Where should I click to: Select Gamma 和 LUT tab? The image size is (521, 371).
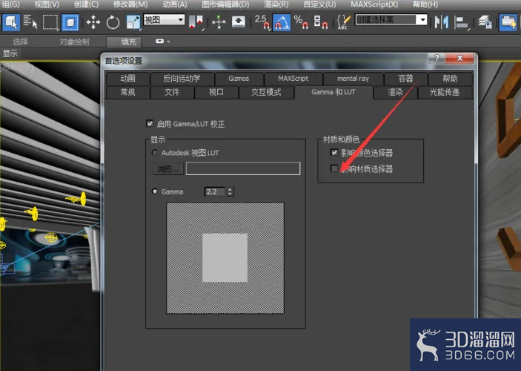click(x=333, y=92)
